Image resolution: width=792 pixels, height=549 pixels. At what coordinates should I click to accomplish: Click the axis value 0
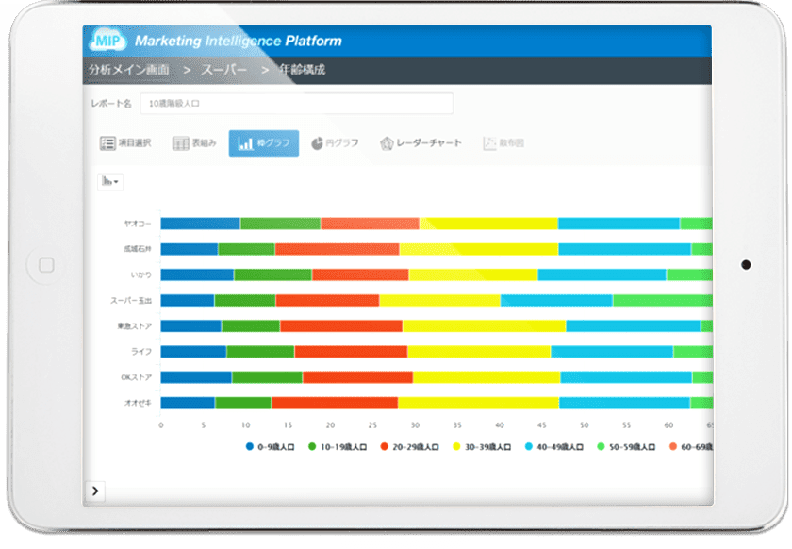click(161, 425)
